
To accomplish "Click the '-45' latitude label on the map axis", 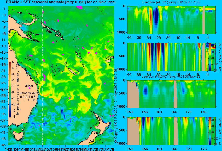I will tap(3, 145).
